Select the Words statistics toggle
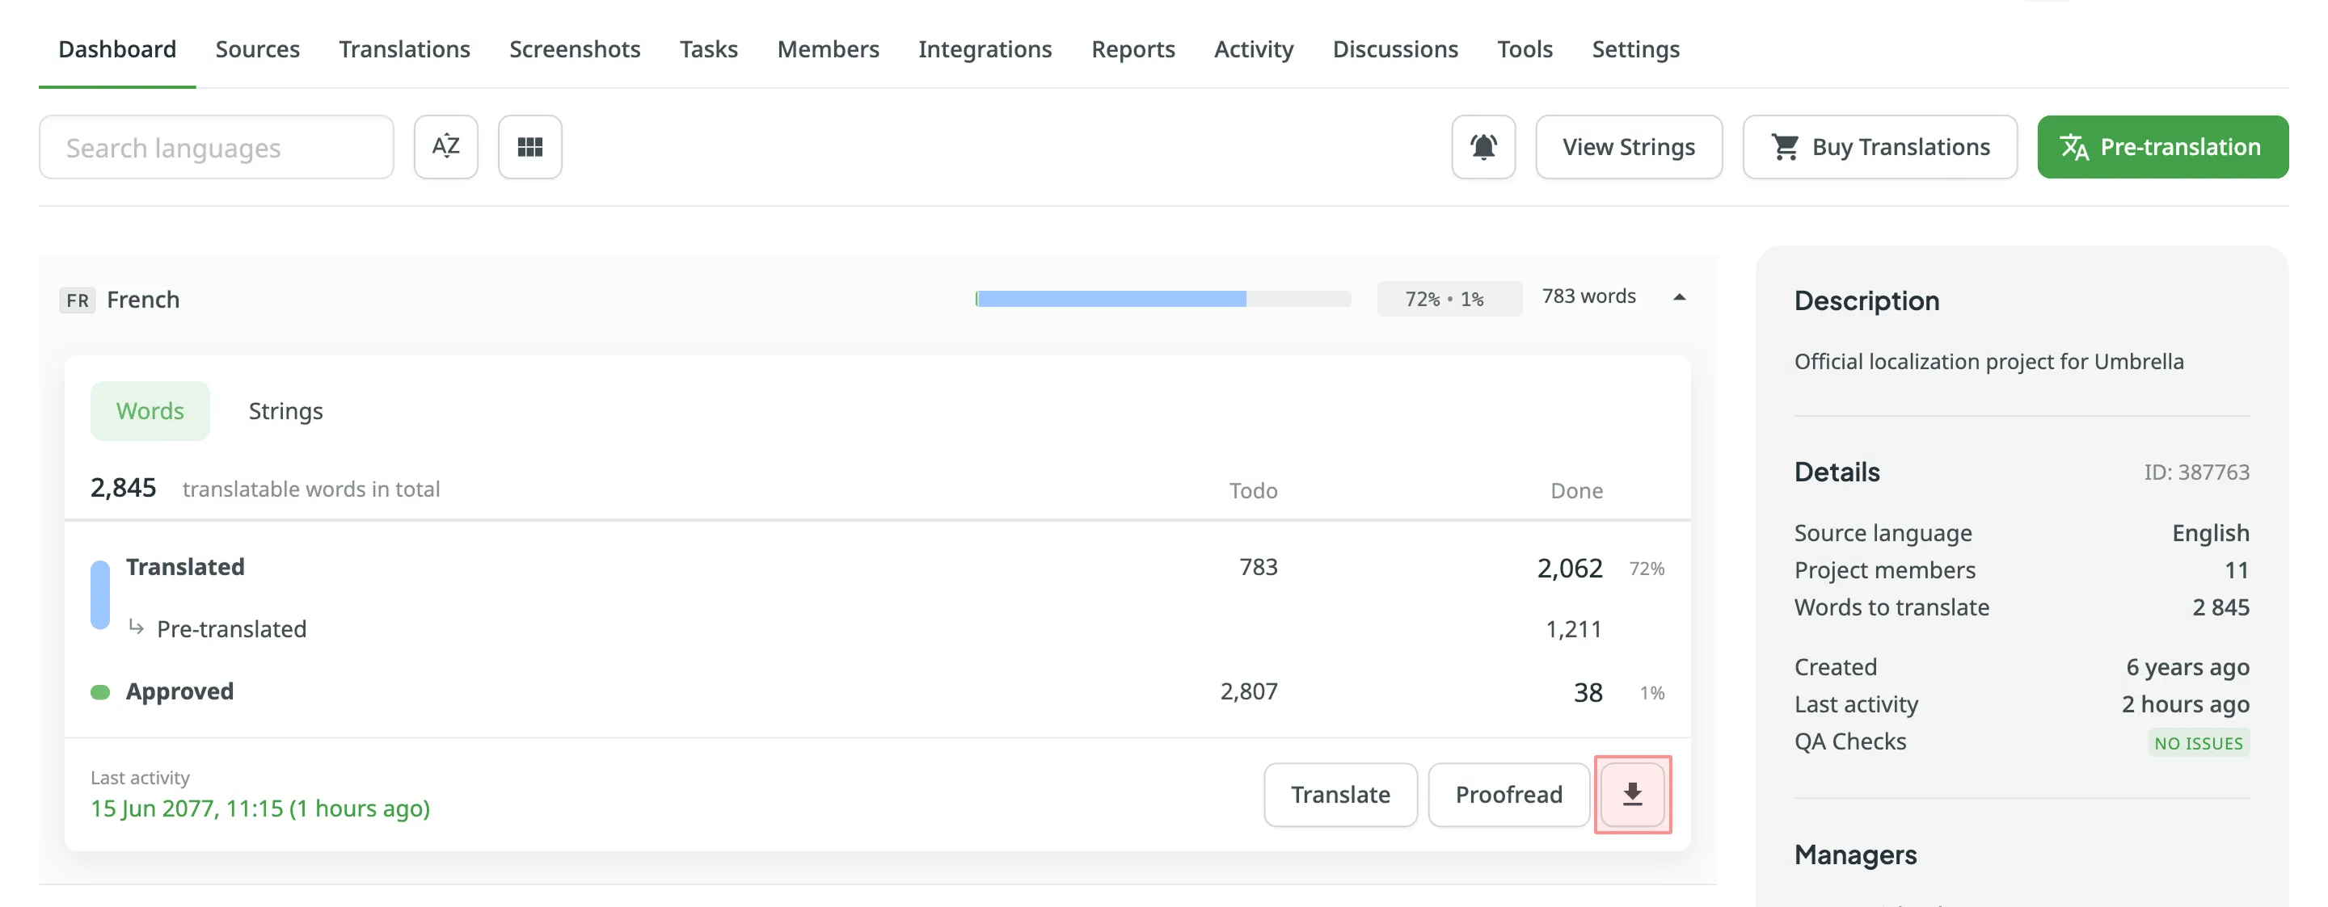2328x907 pixels. 150,411
